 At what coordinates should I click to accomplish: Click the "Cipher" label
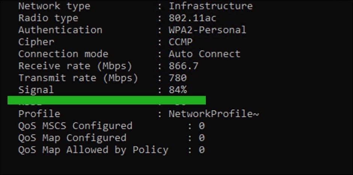pyautogui.click(x=36, y=42)
